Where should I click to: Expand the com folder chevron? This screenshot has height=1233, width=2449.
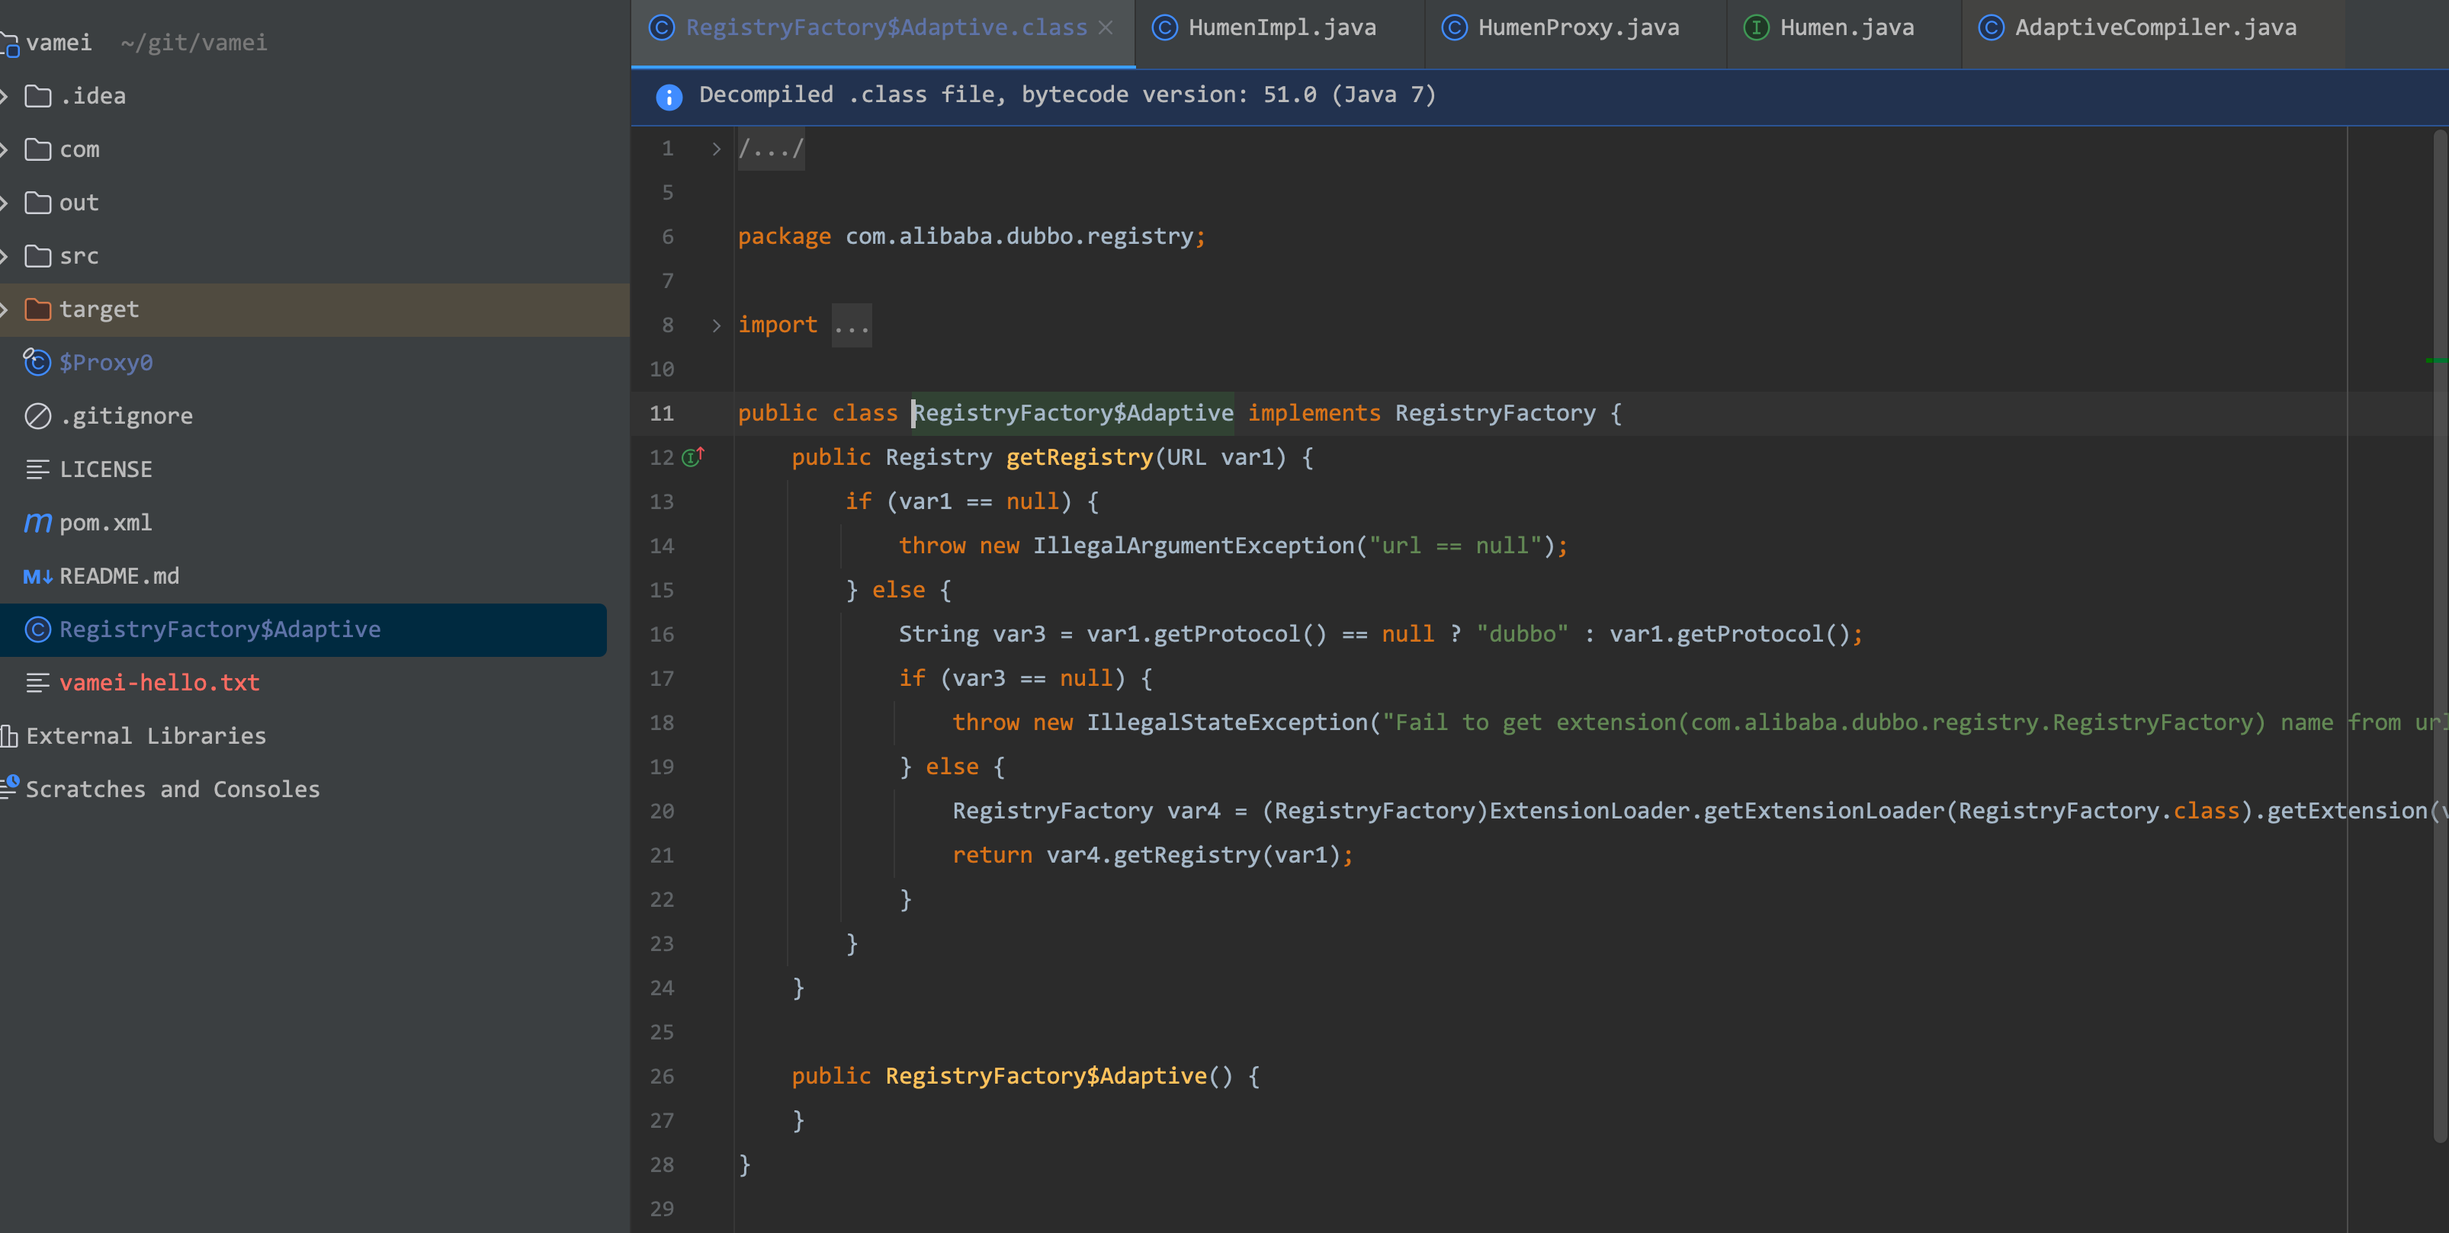4,149
